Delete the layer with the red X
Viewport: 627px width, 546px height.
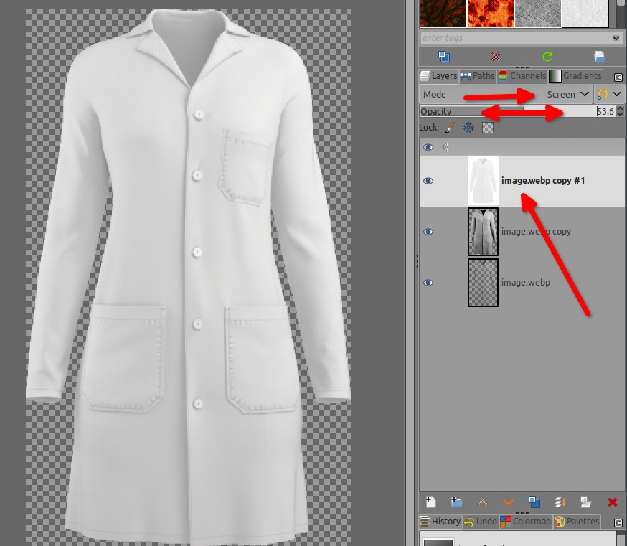612,502
